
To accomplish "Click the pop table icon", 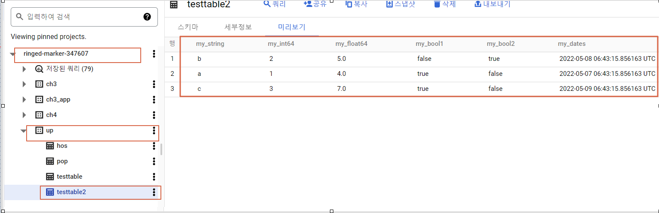I will click(50, 161).
